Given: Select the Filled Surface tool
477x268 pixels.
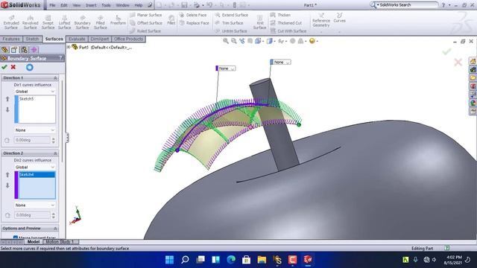Looking at the screenshot, I should [x=101, y=22].
